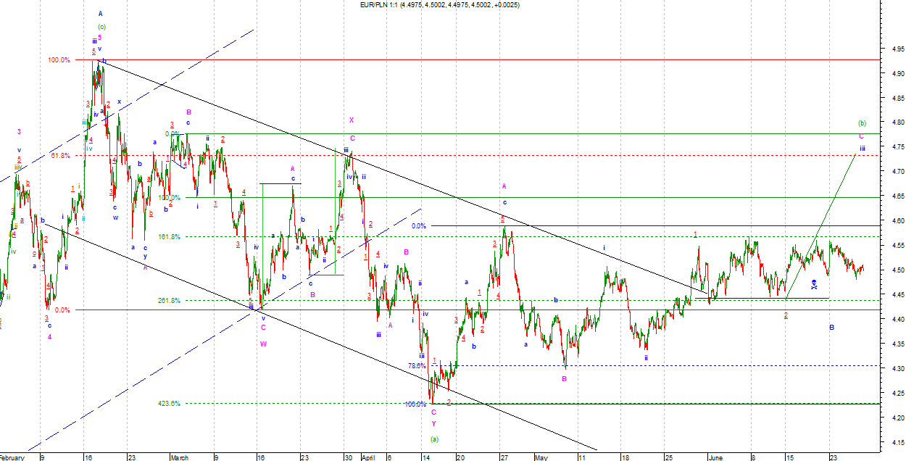Select June on the time axis
This screenshot has width=906, height=461.
pyautogui.click(x=715, y=457)
